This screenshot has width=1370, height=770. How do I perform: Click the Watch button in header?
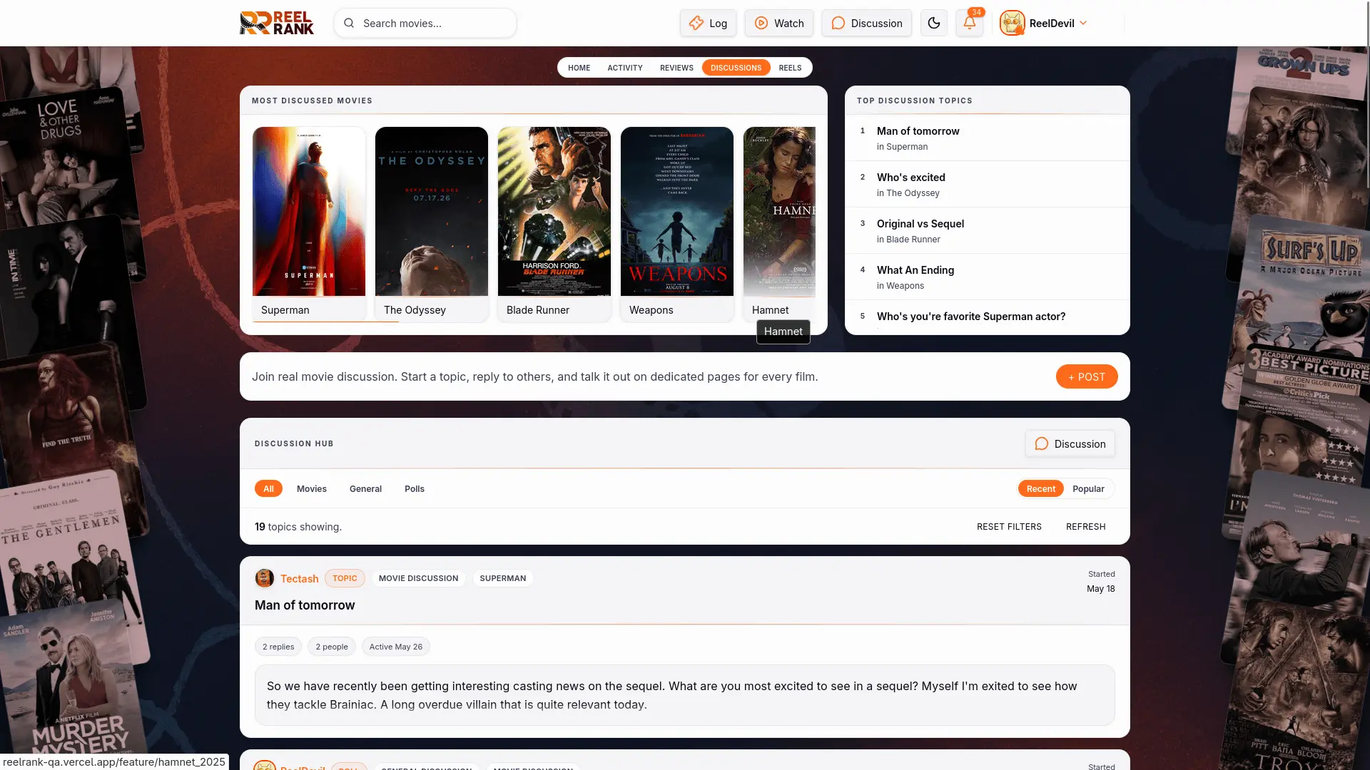(779, 23)
